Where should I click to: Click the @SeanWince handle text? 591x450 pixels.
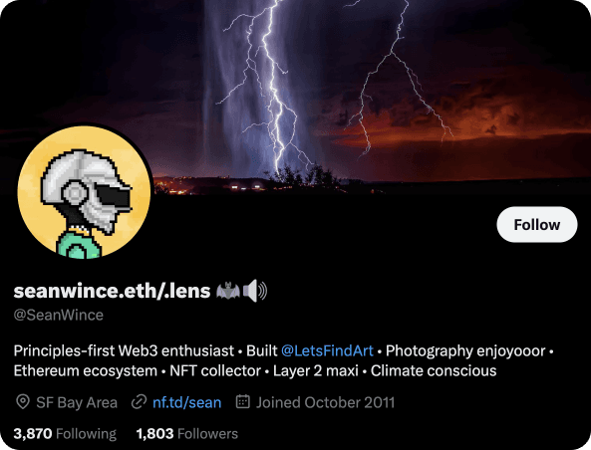59,315
